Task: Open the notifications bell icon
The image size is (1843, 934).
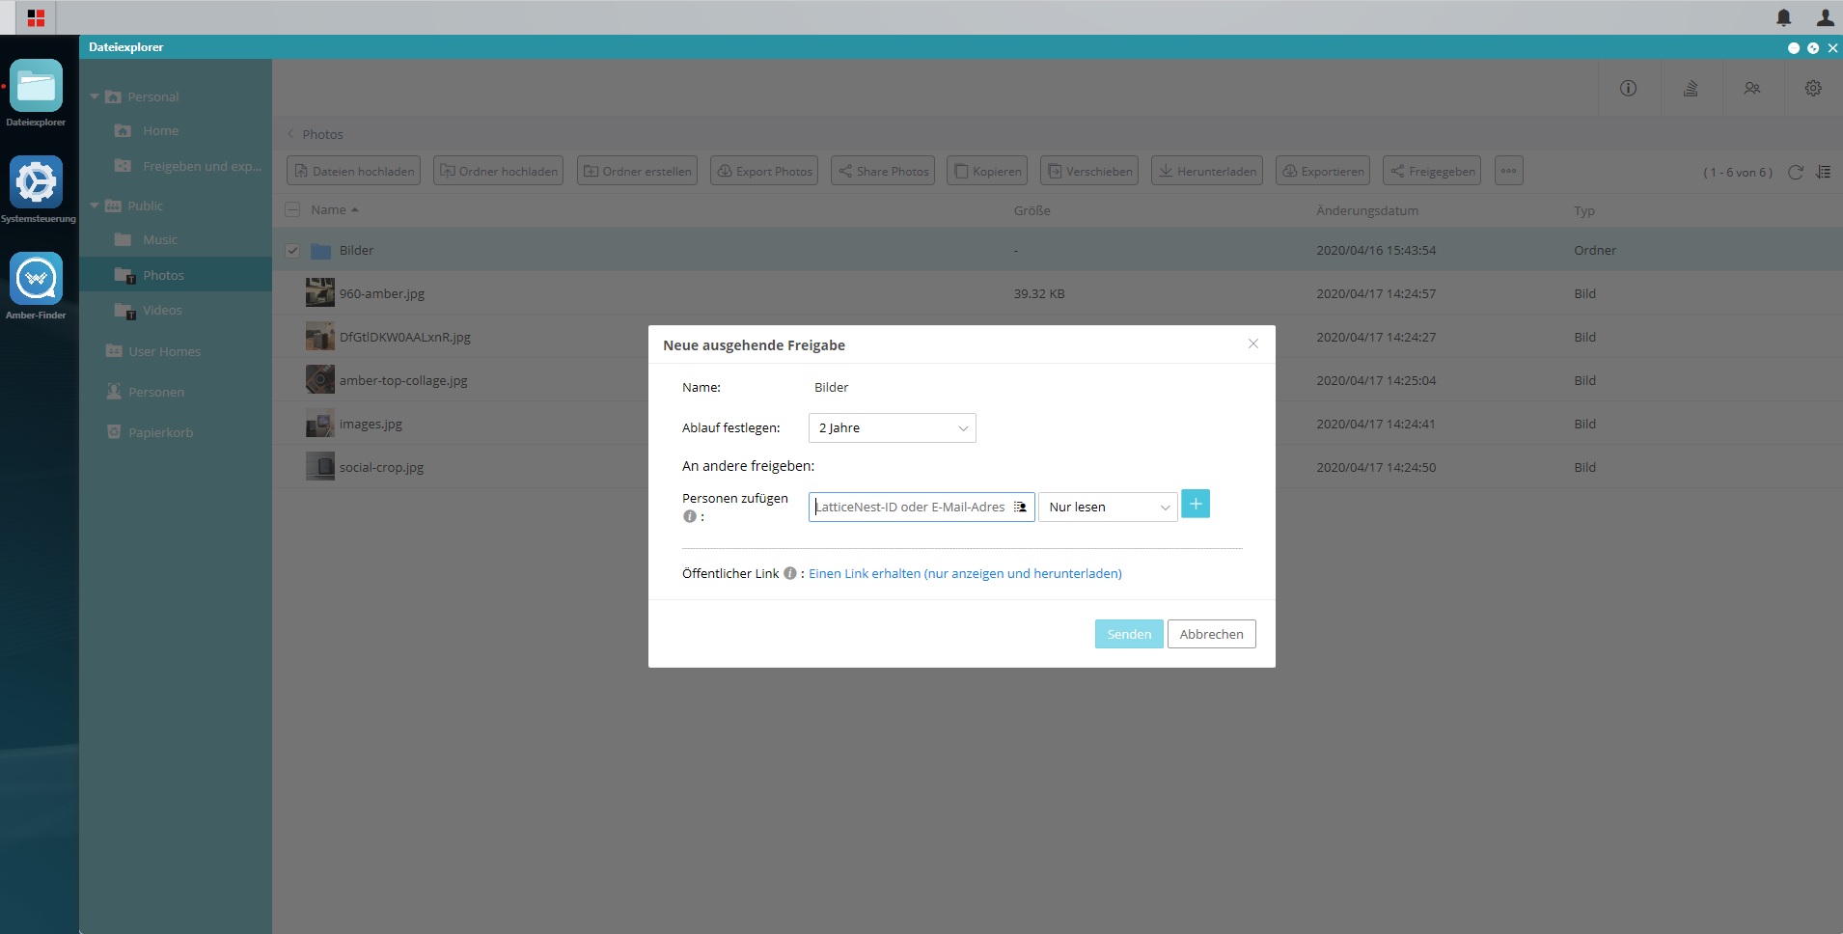Action: [1784, 17]
